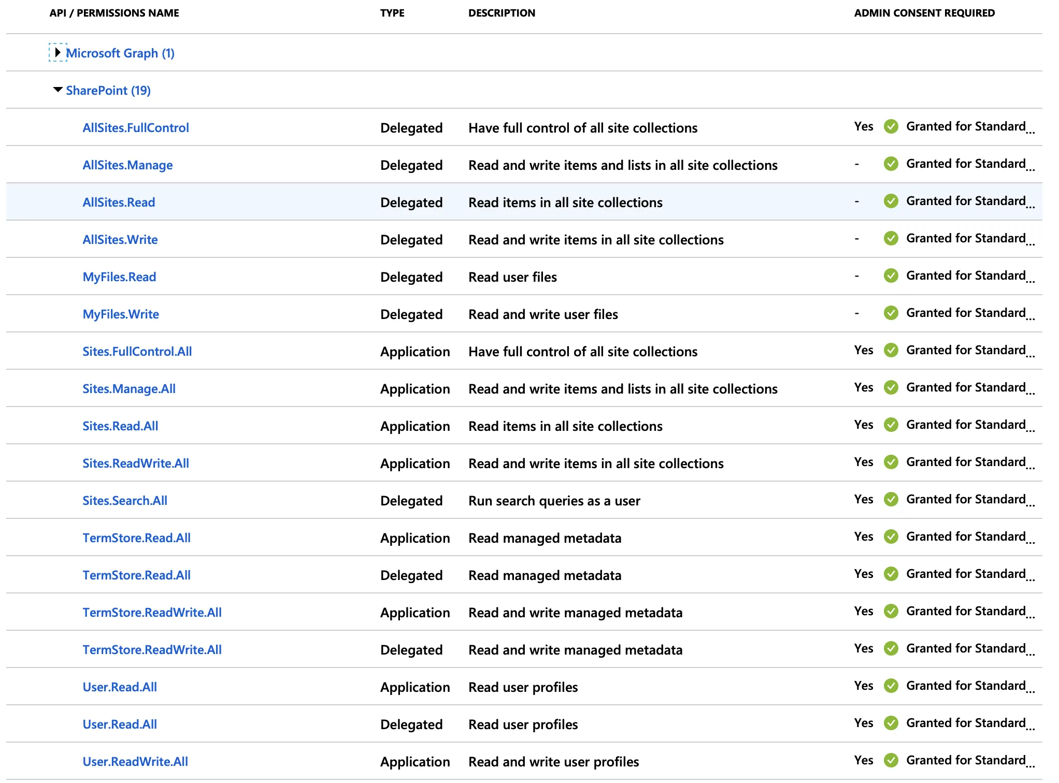Open the Delegated User.Read.All permission

(x=120, y=724)
